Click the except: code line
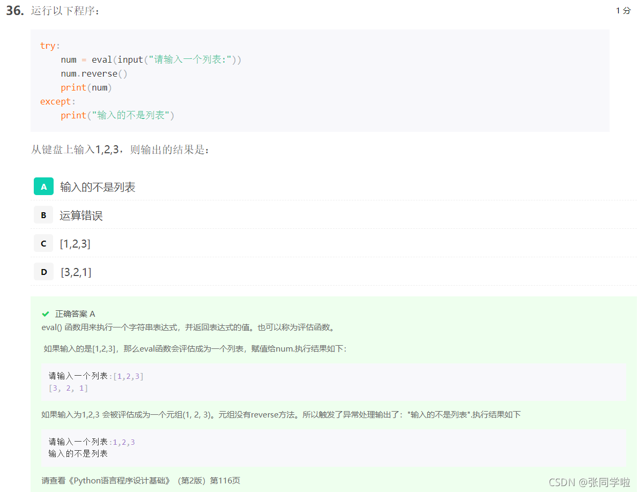Screen dimensions: 638x492 coord(58,102)
